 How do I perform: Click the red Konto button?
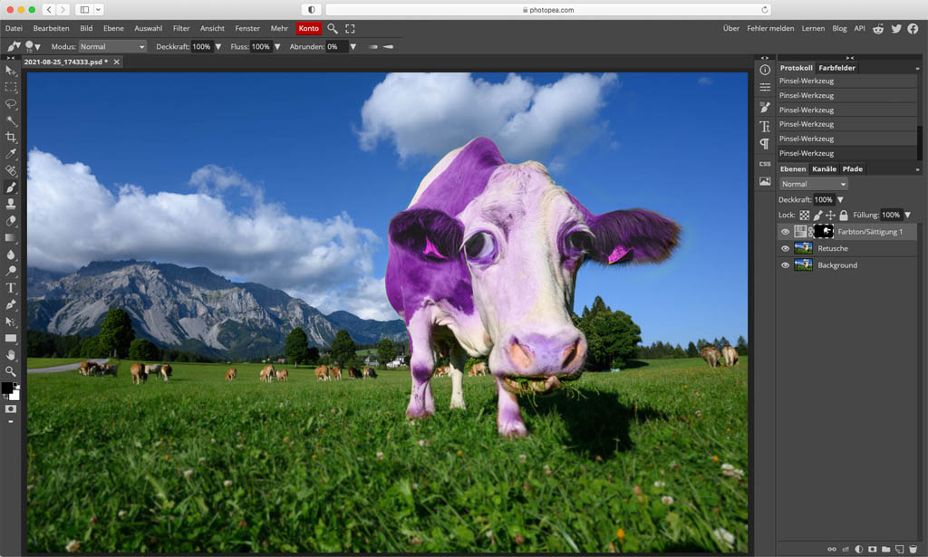[309, 28]
